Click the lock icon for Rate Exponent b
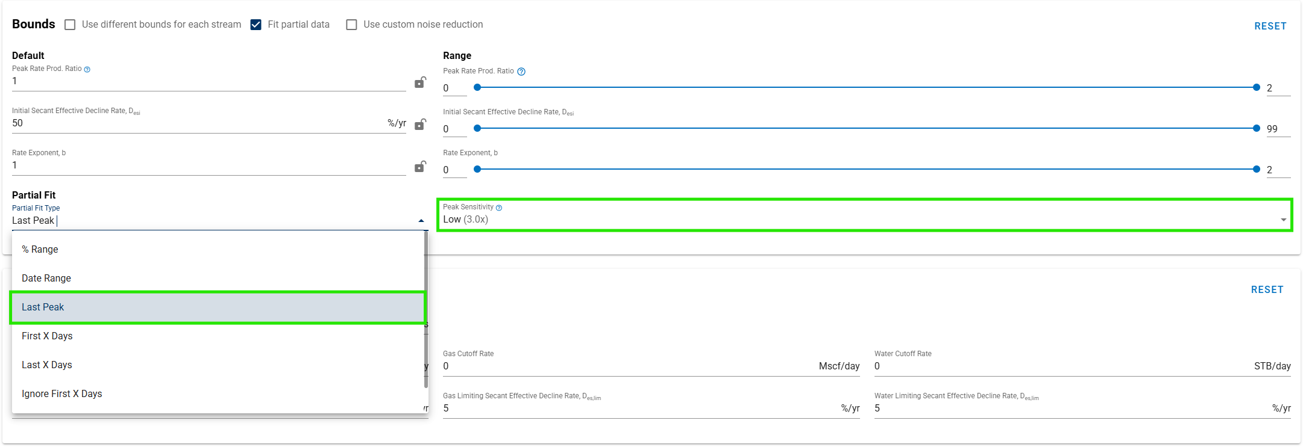Image resolution: width=1303 pixels, height=447 pixels. (x=420, y=167)
